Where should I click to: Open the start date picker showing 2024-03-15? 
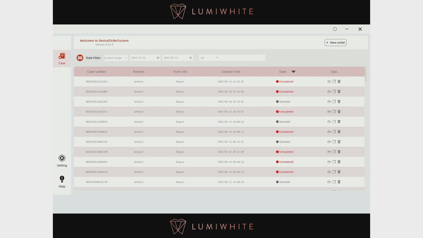tap(145, 58)
